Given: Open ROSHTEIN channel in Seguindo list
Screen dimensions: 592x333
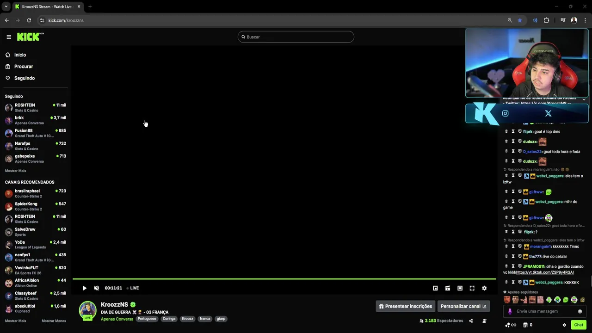Looking at the screenshot, I should pyautogui.click(x=35, y=108).
